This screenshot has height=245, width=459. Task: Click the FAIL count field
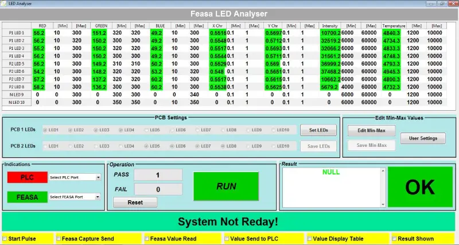point(158,189)
